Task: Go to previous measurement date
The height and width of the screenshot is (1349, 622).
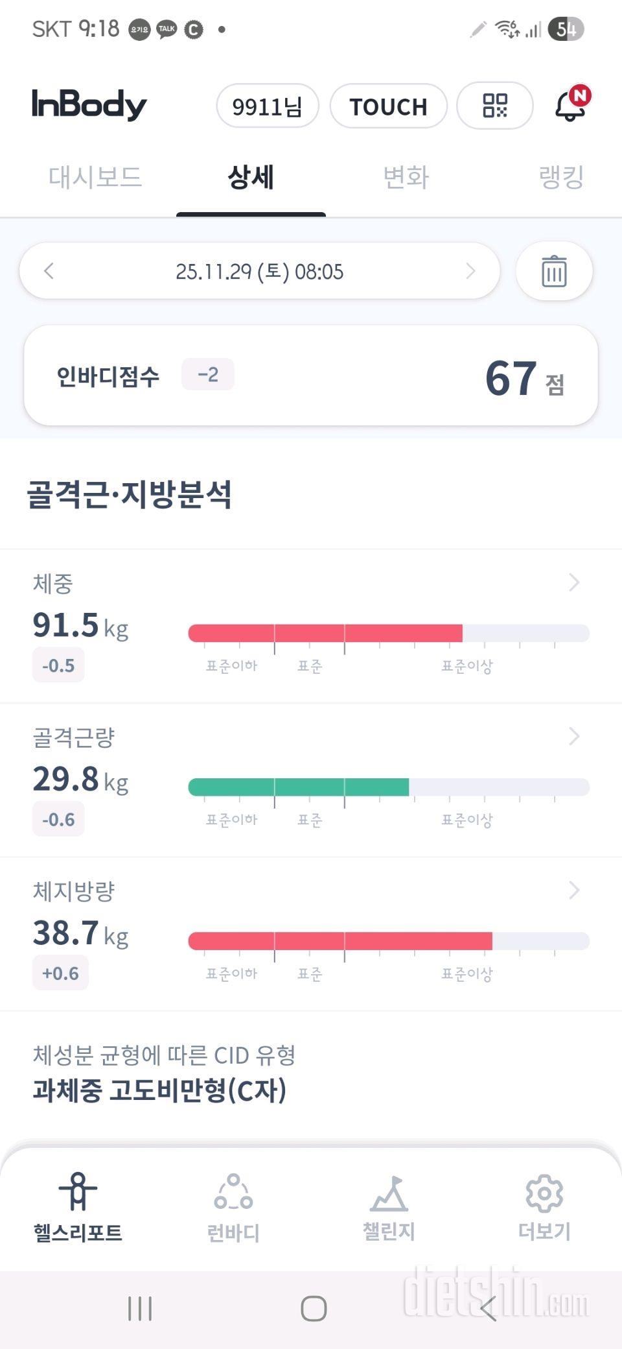Action: point(49,271)
